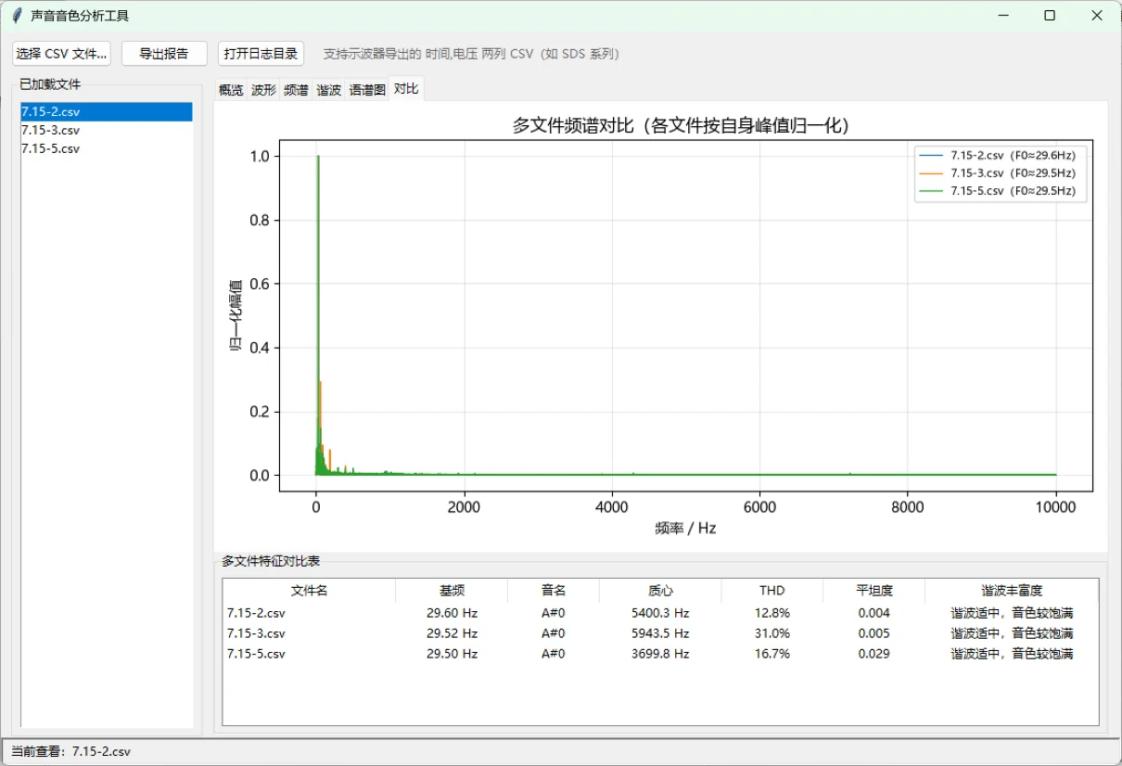Open log folder with 打开日志目录 button

261,54
